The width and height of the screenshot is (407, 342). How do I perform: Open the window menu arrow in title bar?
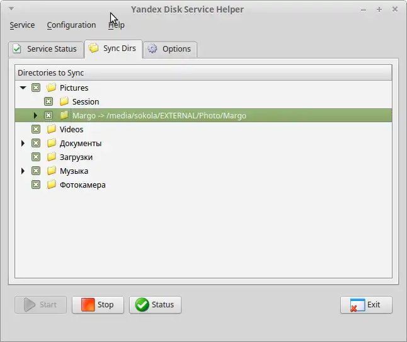point(11,9)
